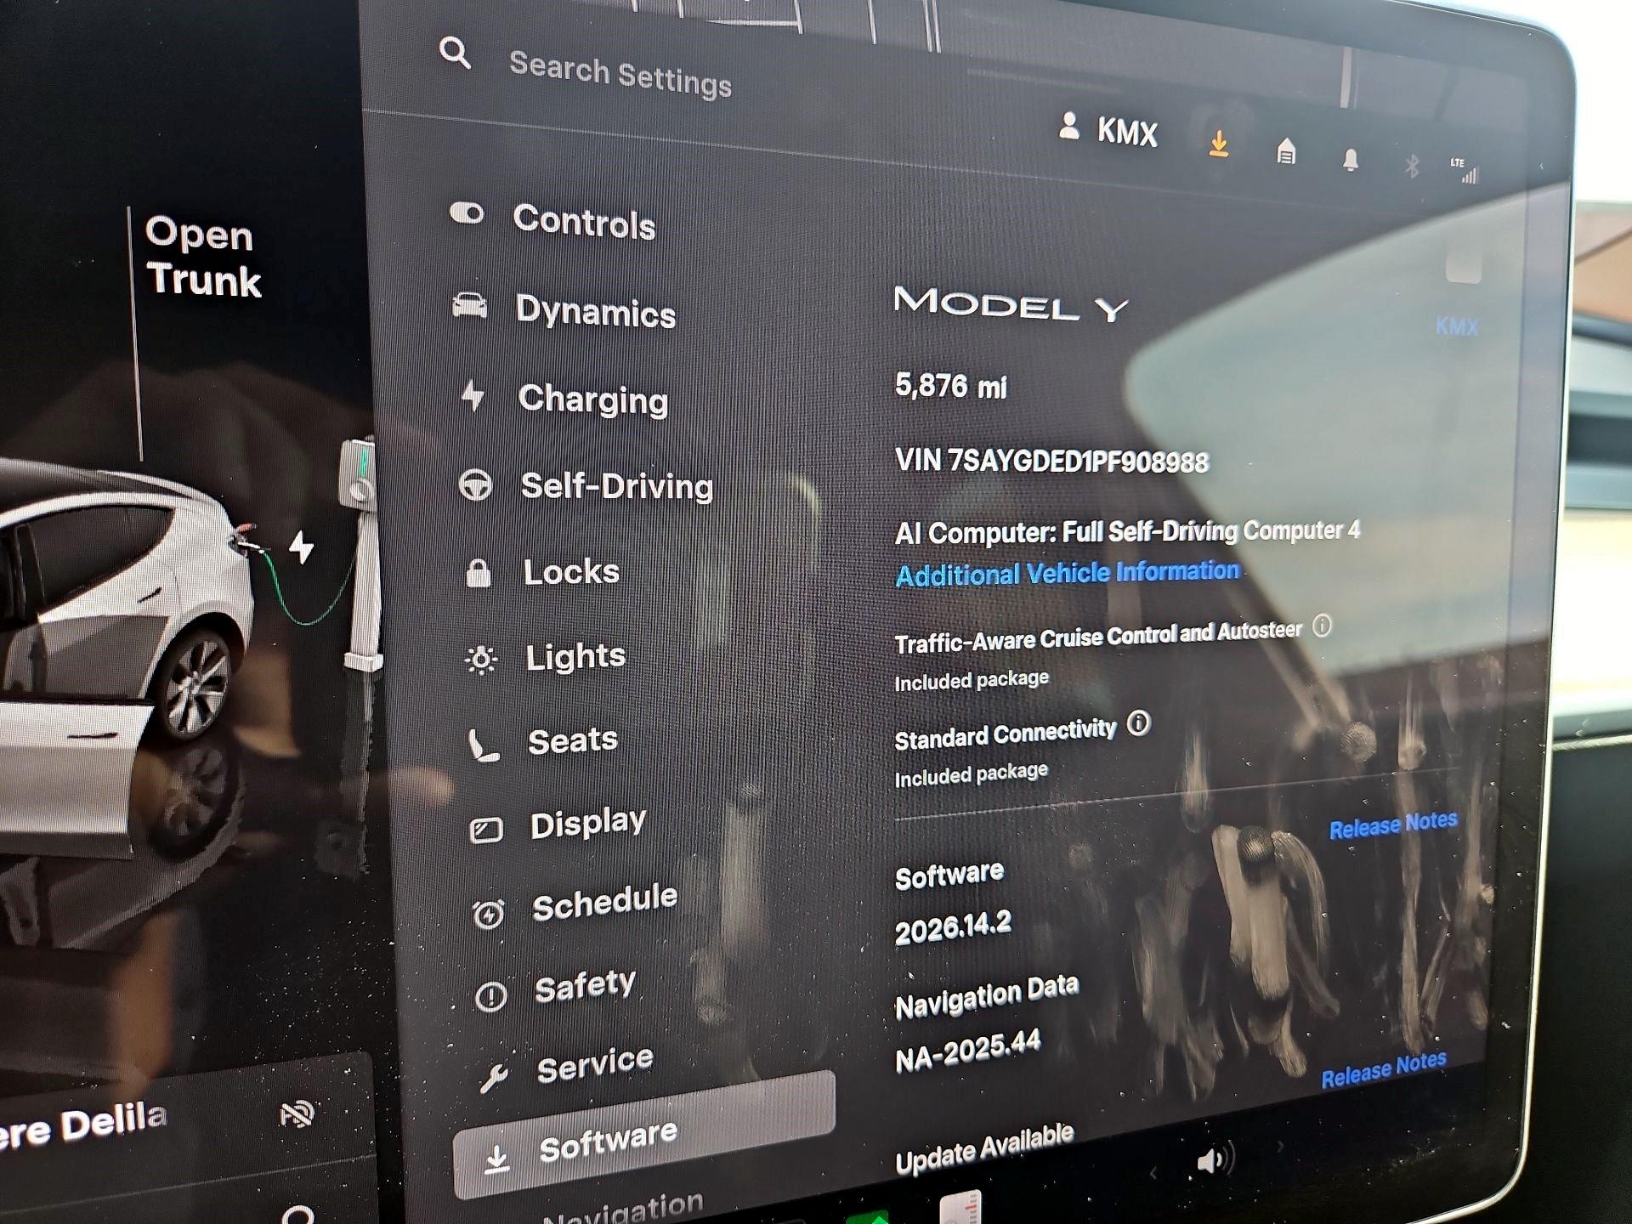Tap the Model Y title

(x=1011, y=304)
